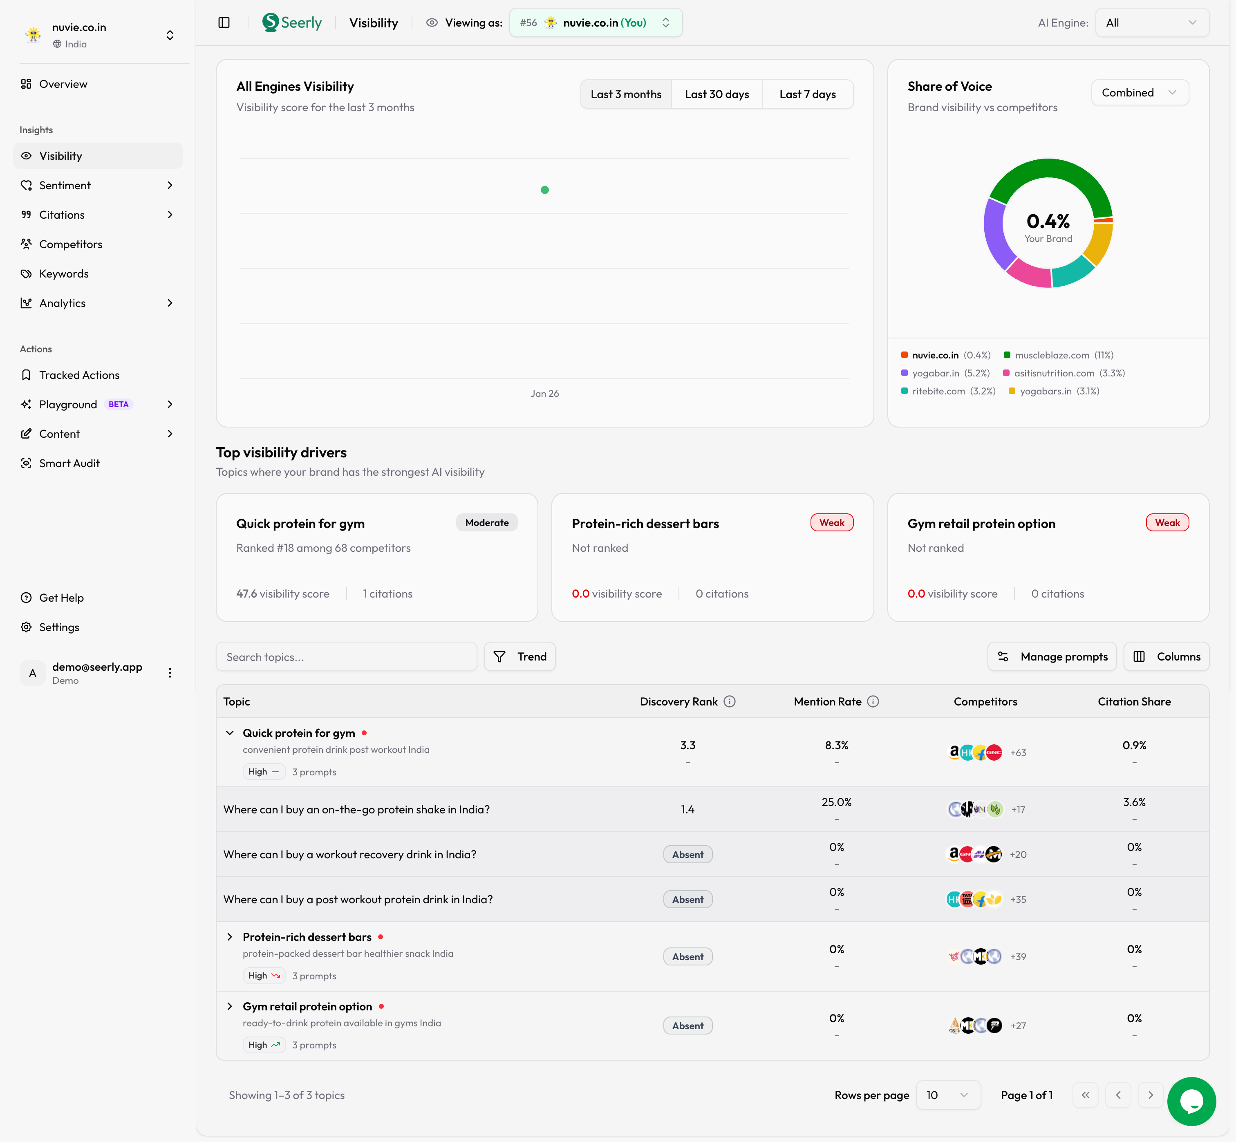The height and width of the screenshot is (1142, 1236).
Task: Select the Last 7 days range
Action: point(807,94)
